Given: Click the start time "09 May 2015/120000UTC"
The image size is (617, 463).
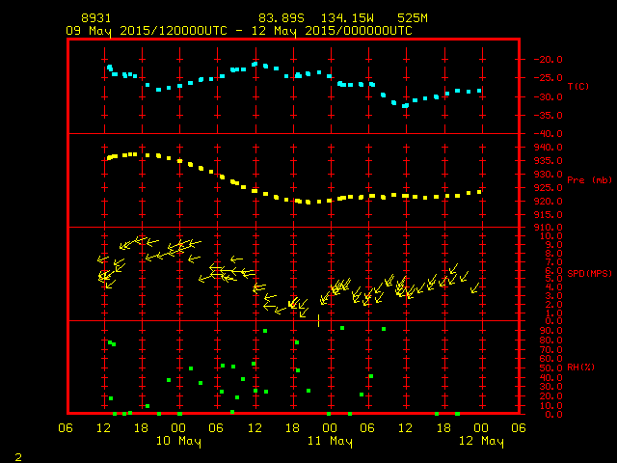Looking at the screenshot, I should pyautogui.click(x=147, y=31).
